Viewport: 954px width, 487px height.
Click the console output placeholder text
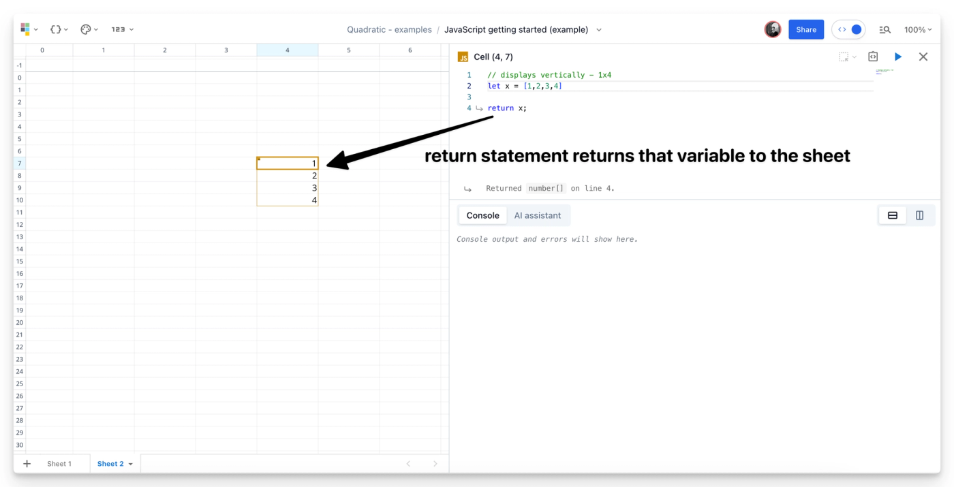point(547,240)
